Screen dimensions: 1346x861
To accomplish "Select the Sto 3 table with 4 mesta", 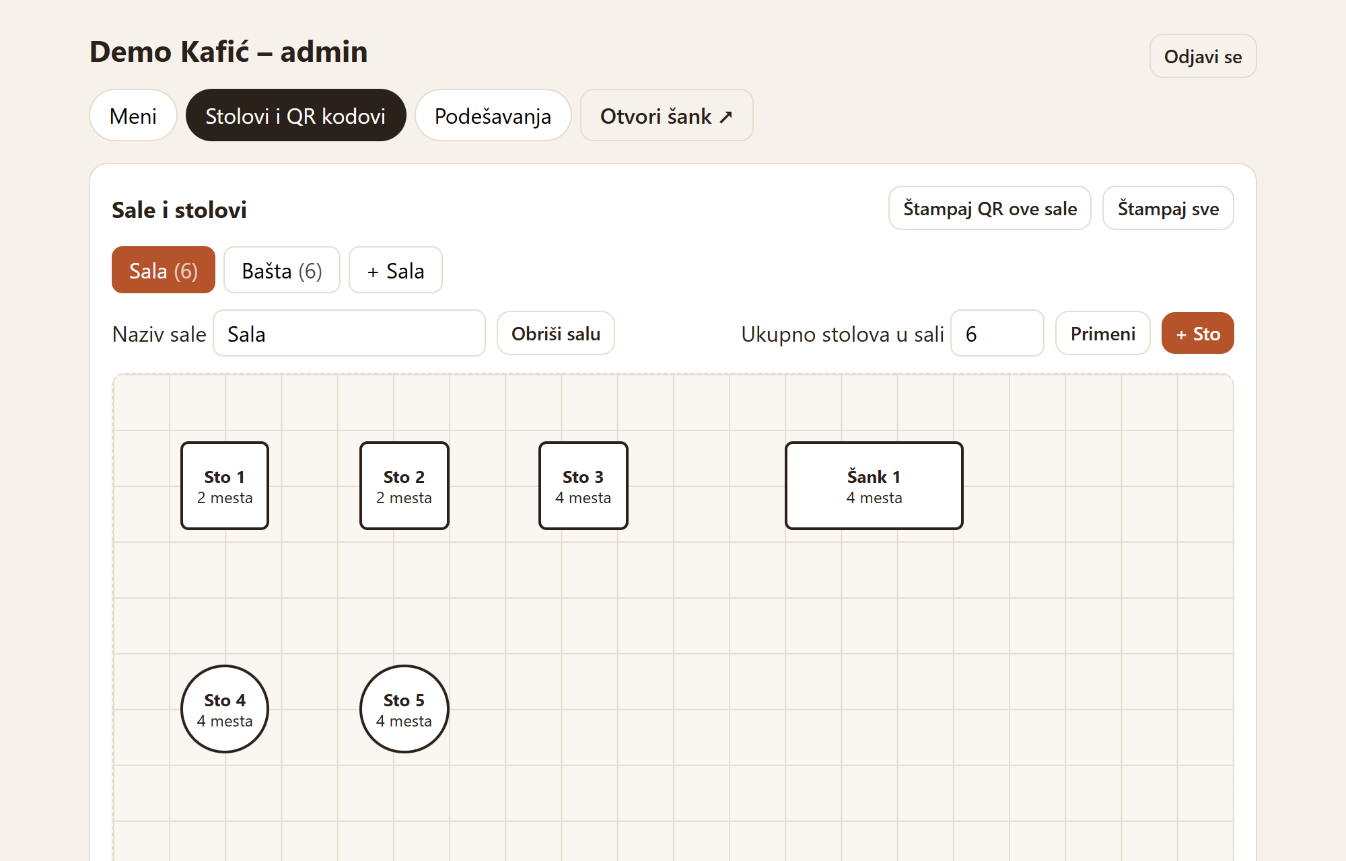I will click(583, 486).
